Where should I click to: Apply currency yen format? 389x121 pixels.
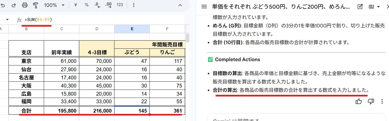(76, 5)
